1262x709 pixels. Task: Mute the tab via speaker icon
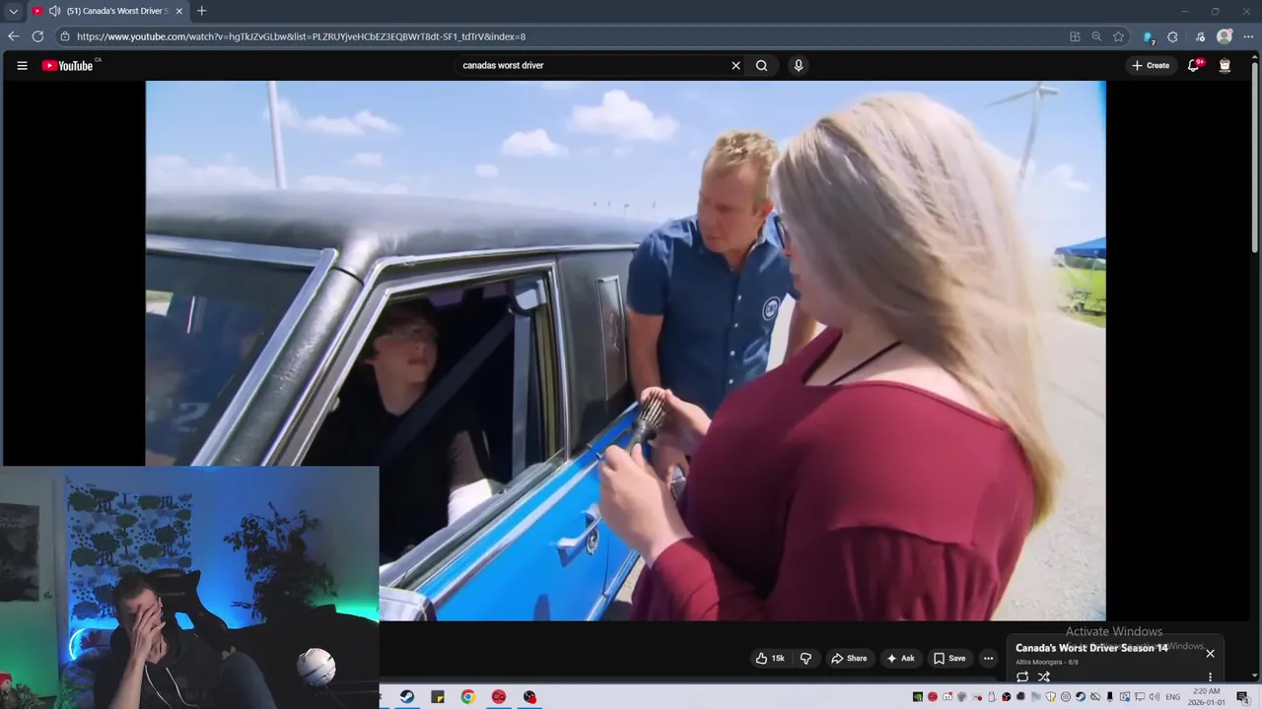click(x=54, y=11)
